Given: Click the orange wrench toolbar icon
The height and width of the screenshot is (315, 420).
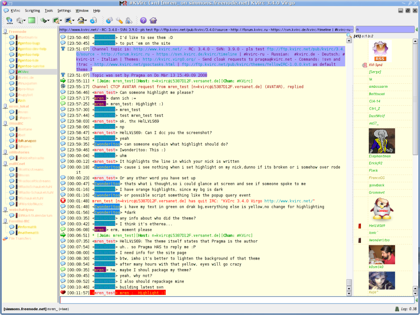Looking at the screenshot, I should click(119, 21).
